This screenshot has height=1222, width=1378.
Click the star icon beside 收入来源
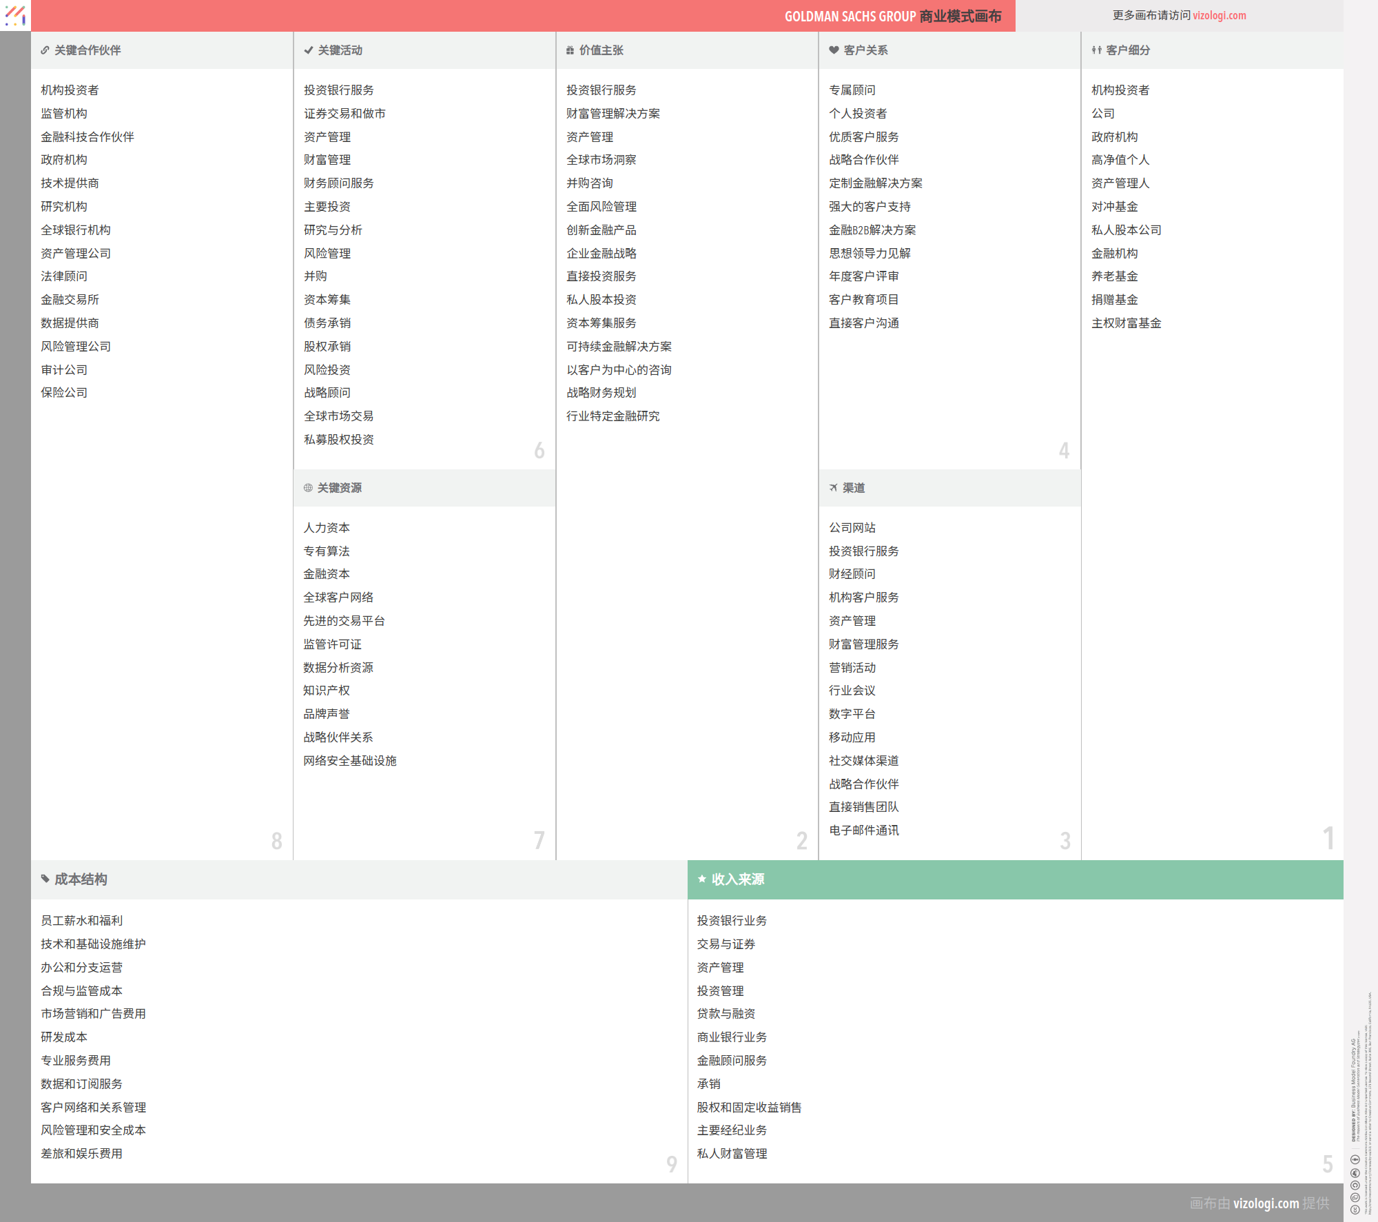[702, 879]
